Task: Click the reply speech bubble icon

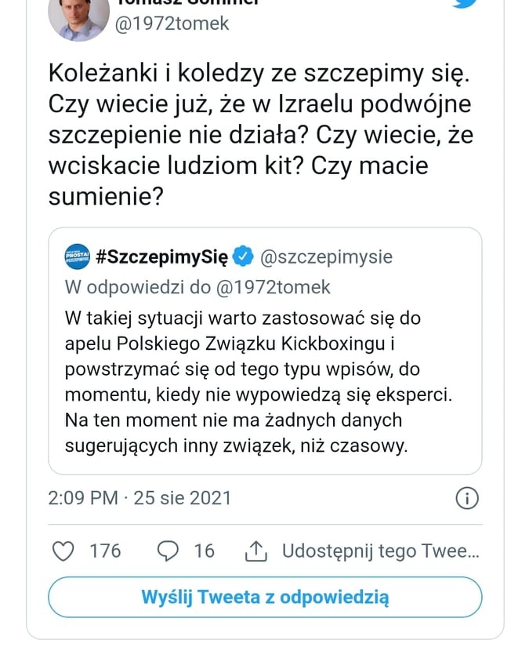Action: click(x=168, y=551)
